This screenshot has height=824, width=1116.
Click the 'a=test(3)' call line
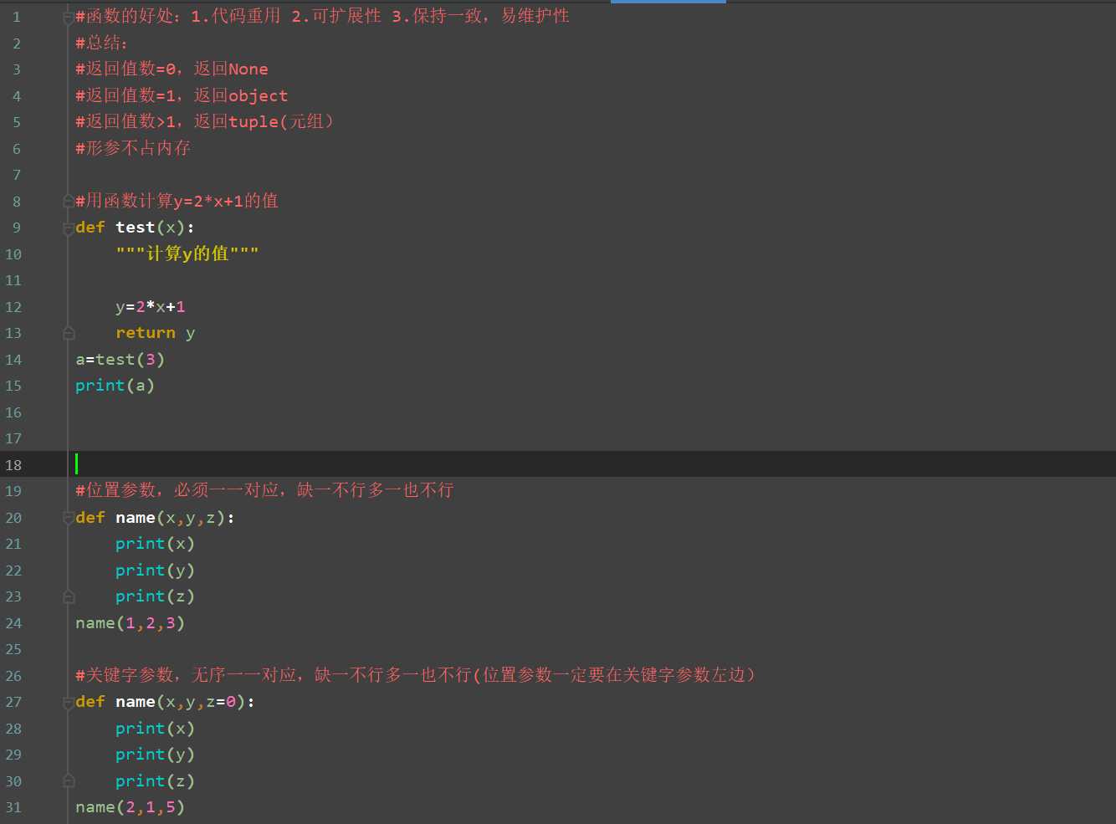[120, 360]
